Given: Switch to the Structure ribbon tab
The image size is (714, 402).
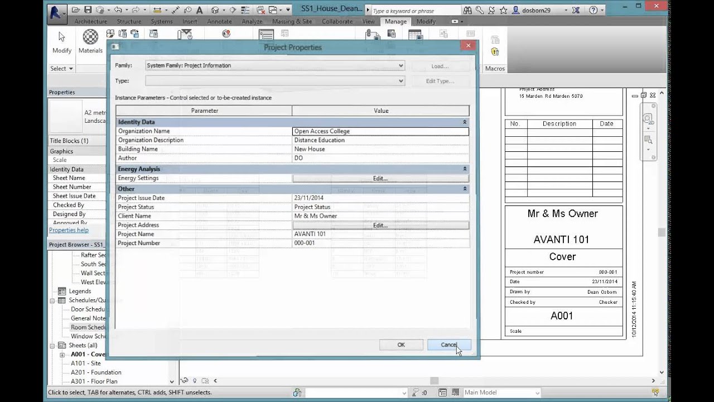Looking at the screenshot, I should [129, 21].
